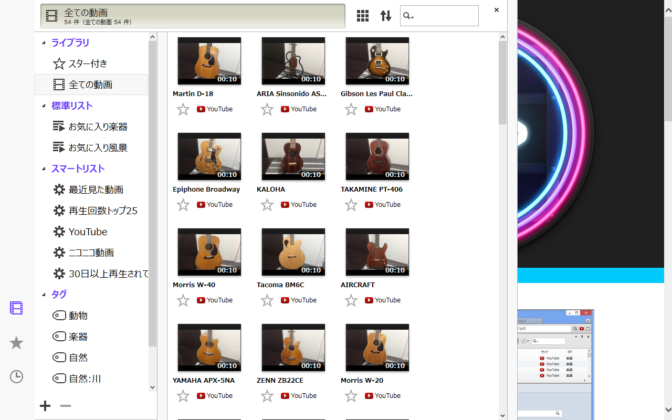Click the YouTube icon under Tacoma BM6C
Image resolution: width=672 pixels, height=420 pixels.
pos(285,300)
